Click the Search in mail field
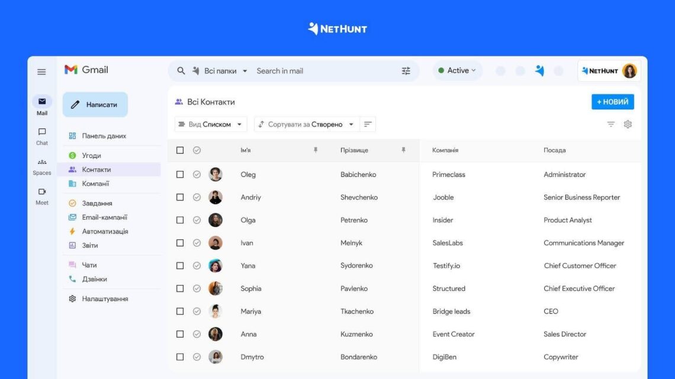This screenshot has width=675, height=379. coord(325,71)
